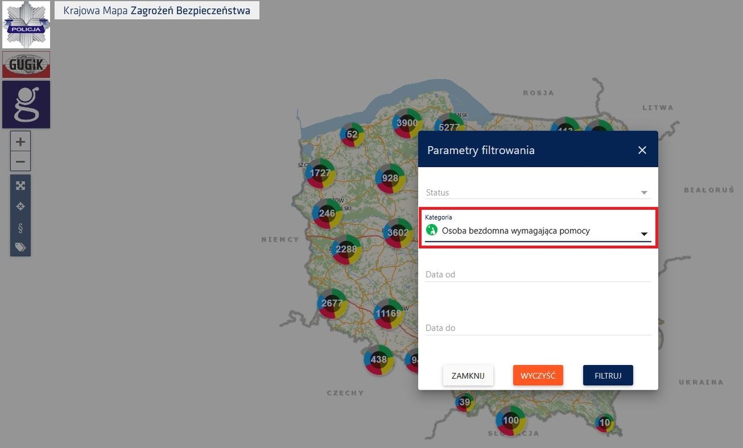Viewport: 743px width, 448px height.
Task: Open the GUGiK logo link
Action: (26, 64)
